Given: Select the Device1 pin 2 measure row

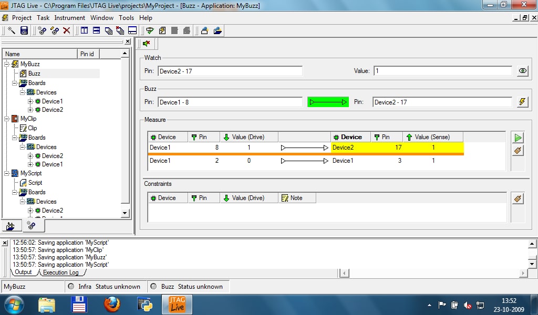Looking at the screenshot, I should [x=306, y=161].
